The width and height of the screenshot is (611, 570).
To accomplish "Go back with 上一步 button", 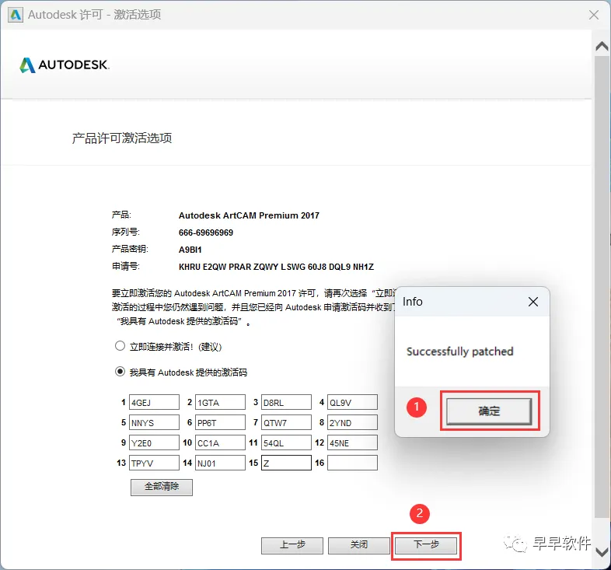I will pos(292,545).
